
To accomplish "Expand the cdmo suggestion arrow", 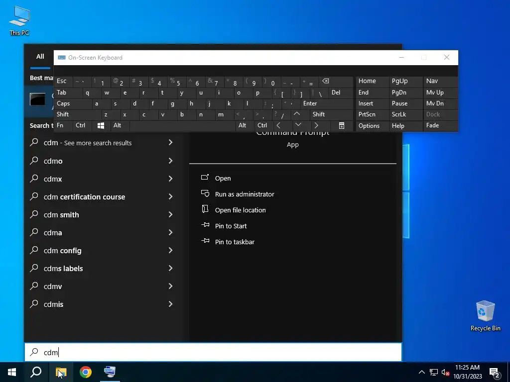I will tap(170, 161).
